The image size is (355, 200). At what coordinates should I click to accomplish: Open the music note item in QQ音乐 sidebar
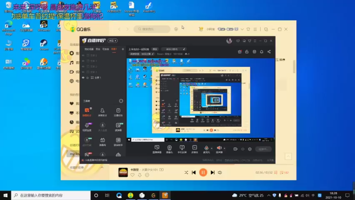[71, 63]
